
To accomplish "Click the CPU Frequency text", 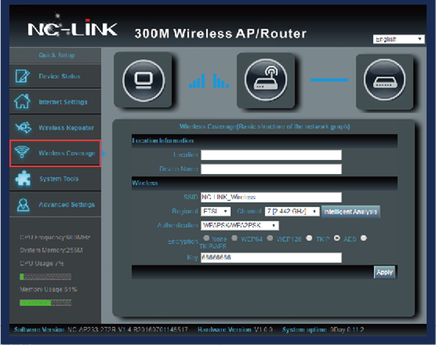I will [55, 237].
